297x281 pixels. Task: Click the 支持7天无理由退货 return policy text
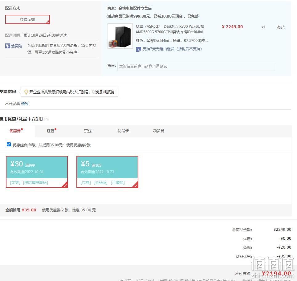pos(172,49)
